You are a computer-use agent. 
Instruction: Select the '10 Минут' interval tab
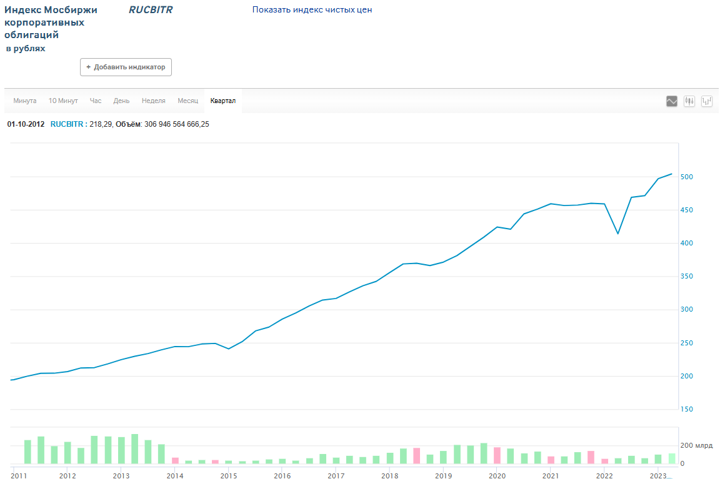coord(63,101)
